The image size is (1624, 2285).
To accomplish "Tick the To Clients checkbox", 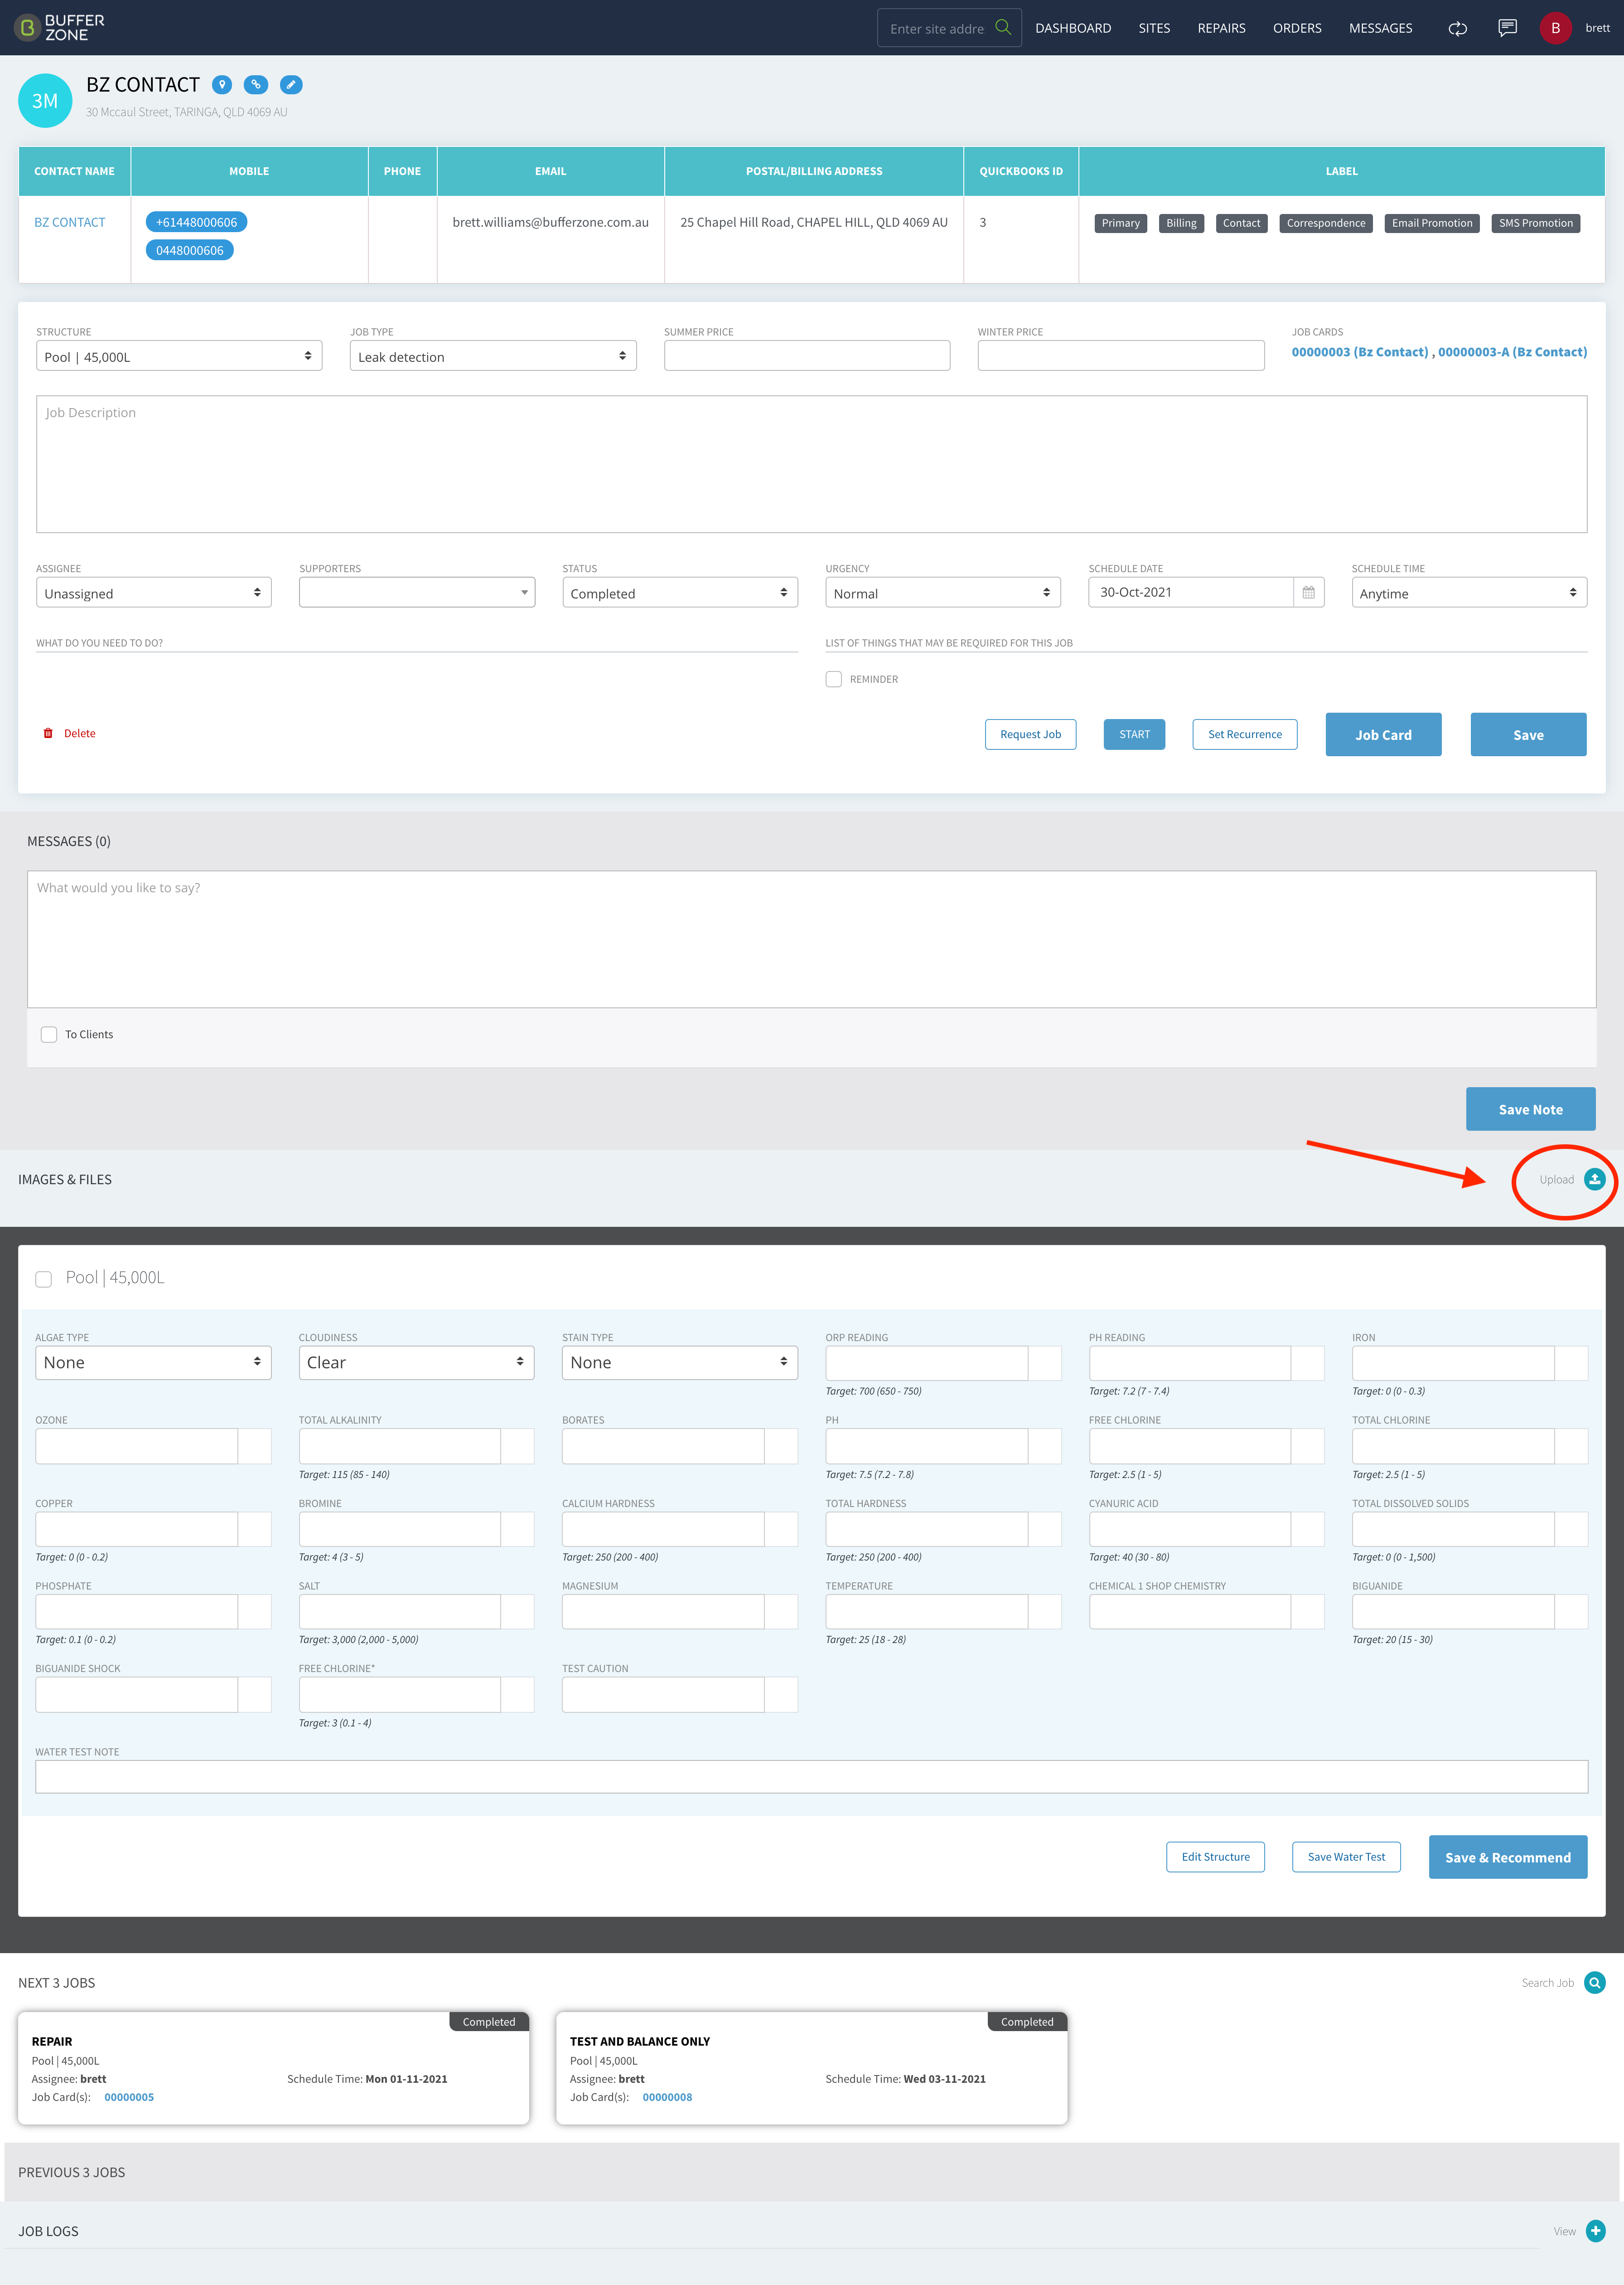I will (x=49, y=1035).
